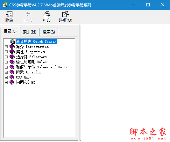
Task: Maximize the CSS参考手册 window
Action: pyautogui.click(x=148, y=5)
